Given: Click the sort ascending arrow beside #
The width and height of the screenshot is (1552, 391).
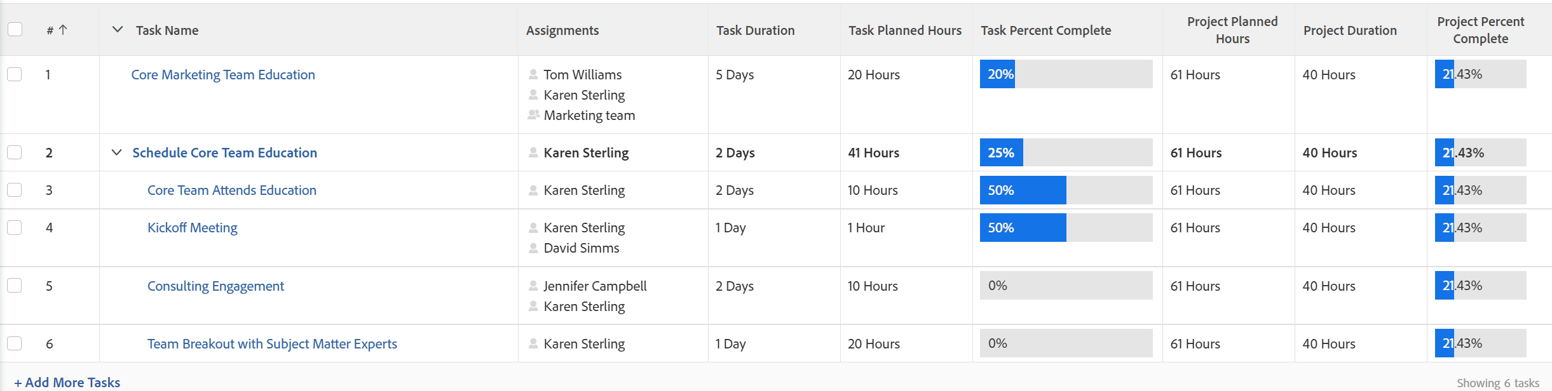Looking at the screenshot, I should coord(63,30).
